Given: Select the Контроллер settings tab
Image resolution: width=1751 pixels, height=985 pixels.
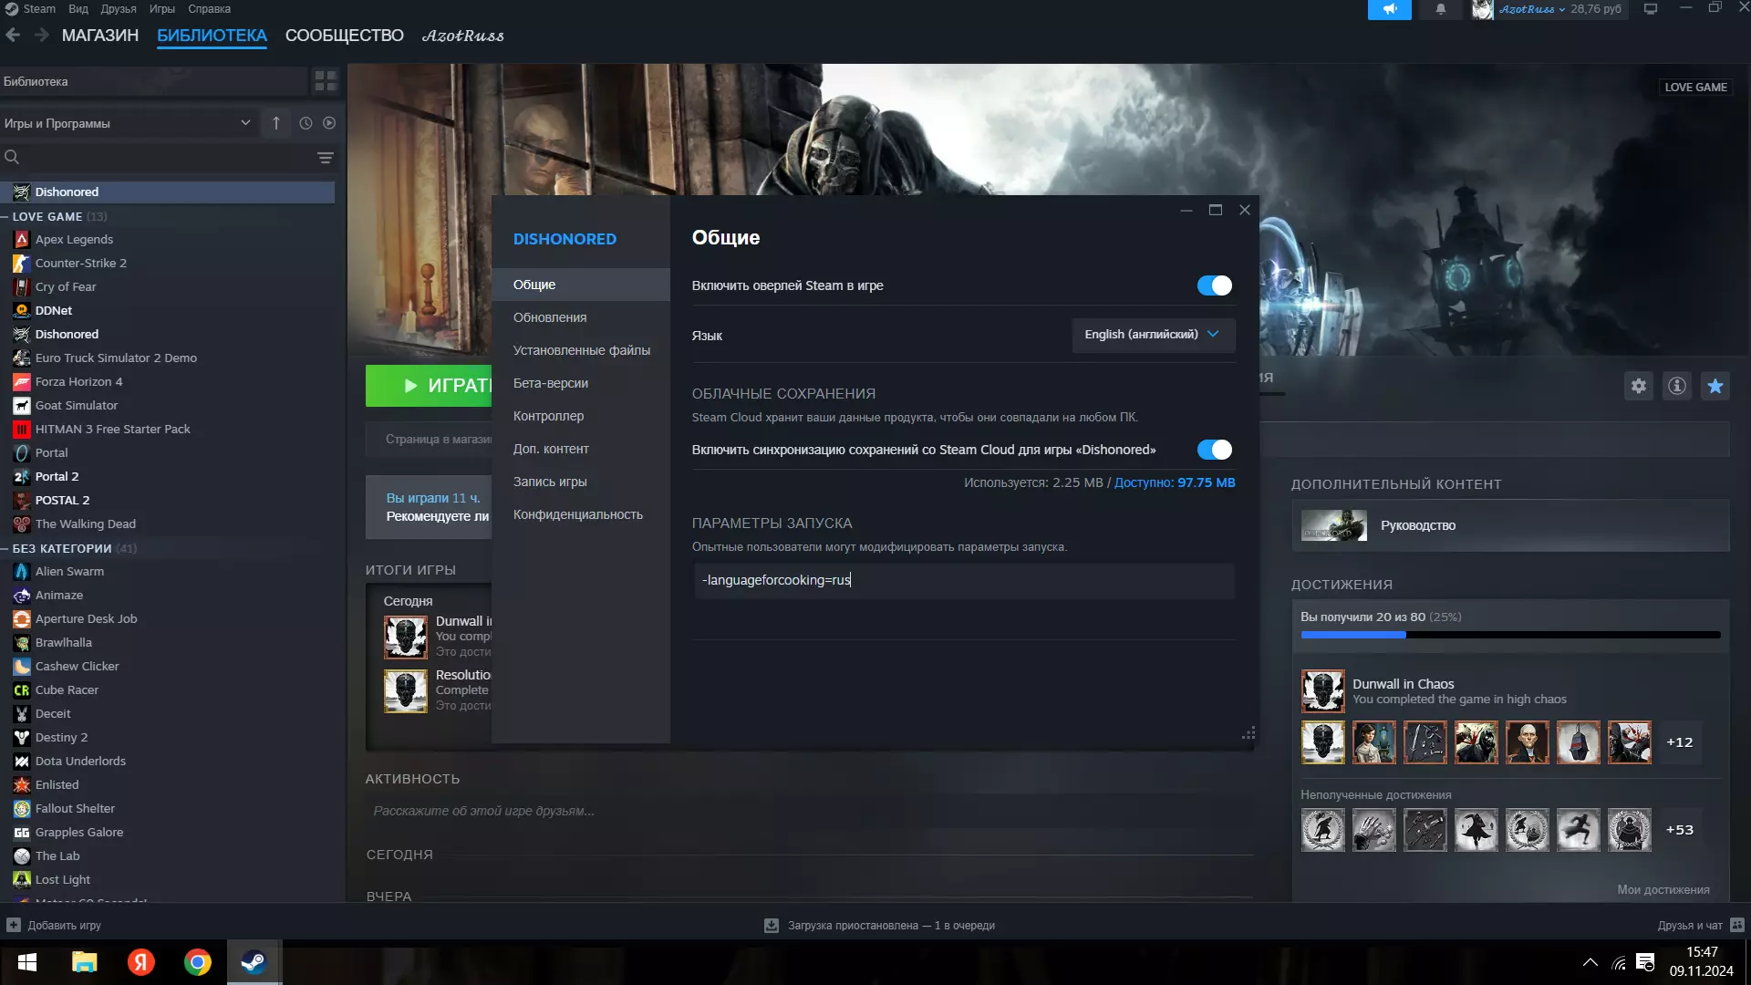Looking at the screenshot, I should pyautogui.click(x=548, y=416).
